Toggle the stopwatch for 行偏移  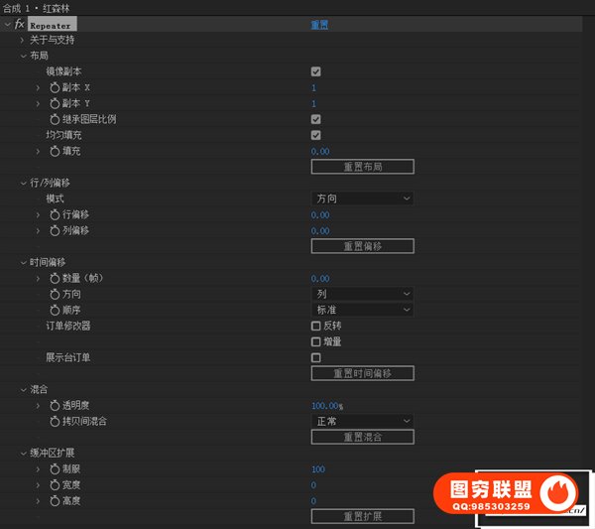pos(55,214)
